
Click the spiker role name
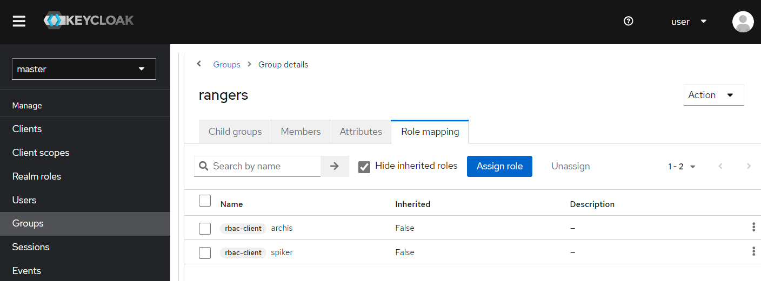coord(282,252)
